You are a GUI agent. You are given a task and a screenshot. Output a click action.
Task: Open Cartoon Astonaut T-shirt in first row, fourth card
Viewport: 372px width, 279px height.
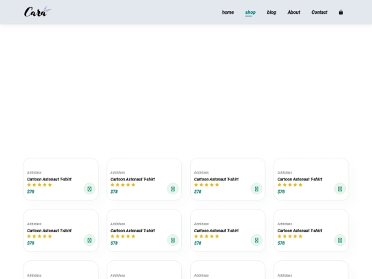click(300, 179)
